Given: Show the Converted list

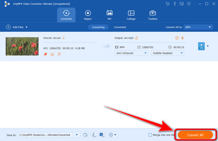Looking at the screenshot, I should [x=120, y=27].
